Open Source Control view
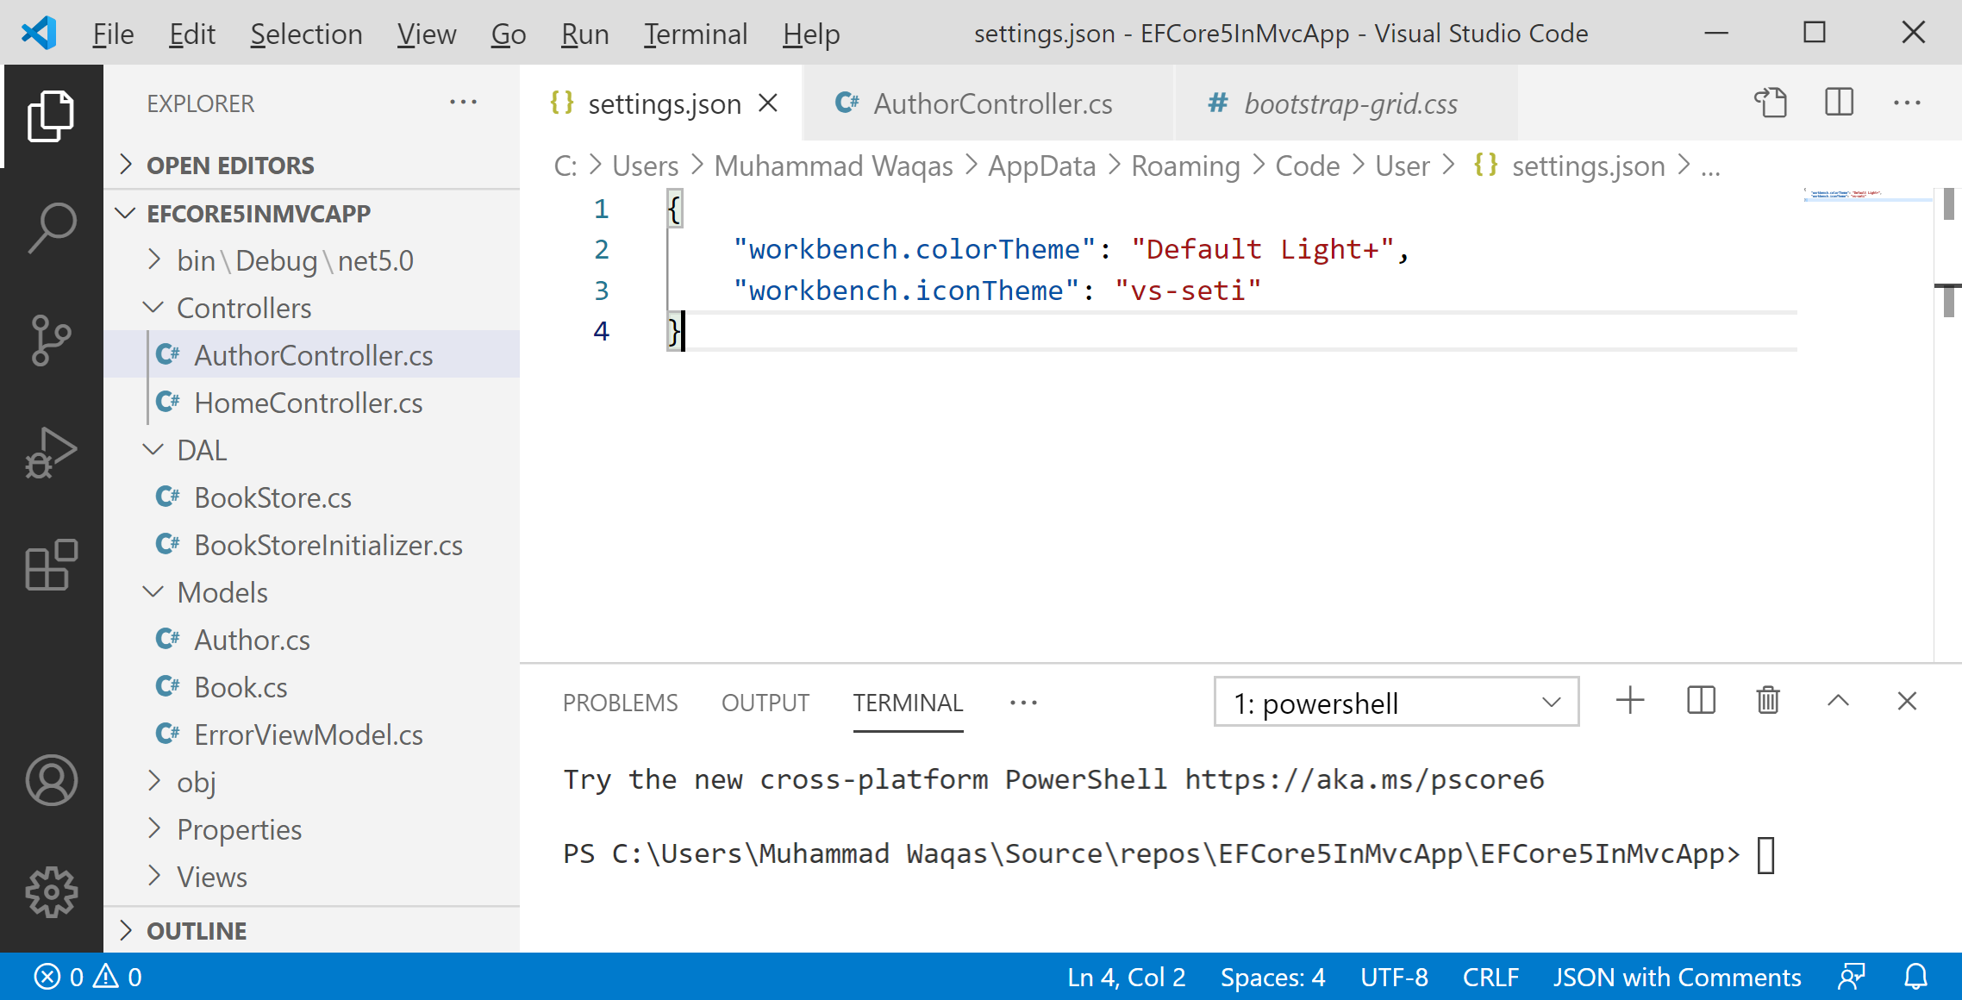The image size is (1962, 1000). pyautogui.click(x=52, y=340)
